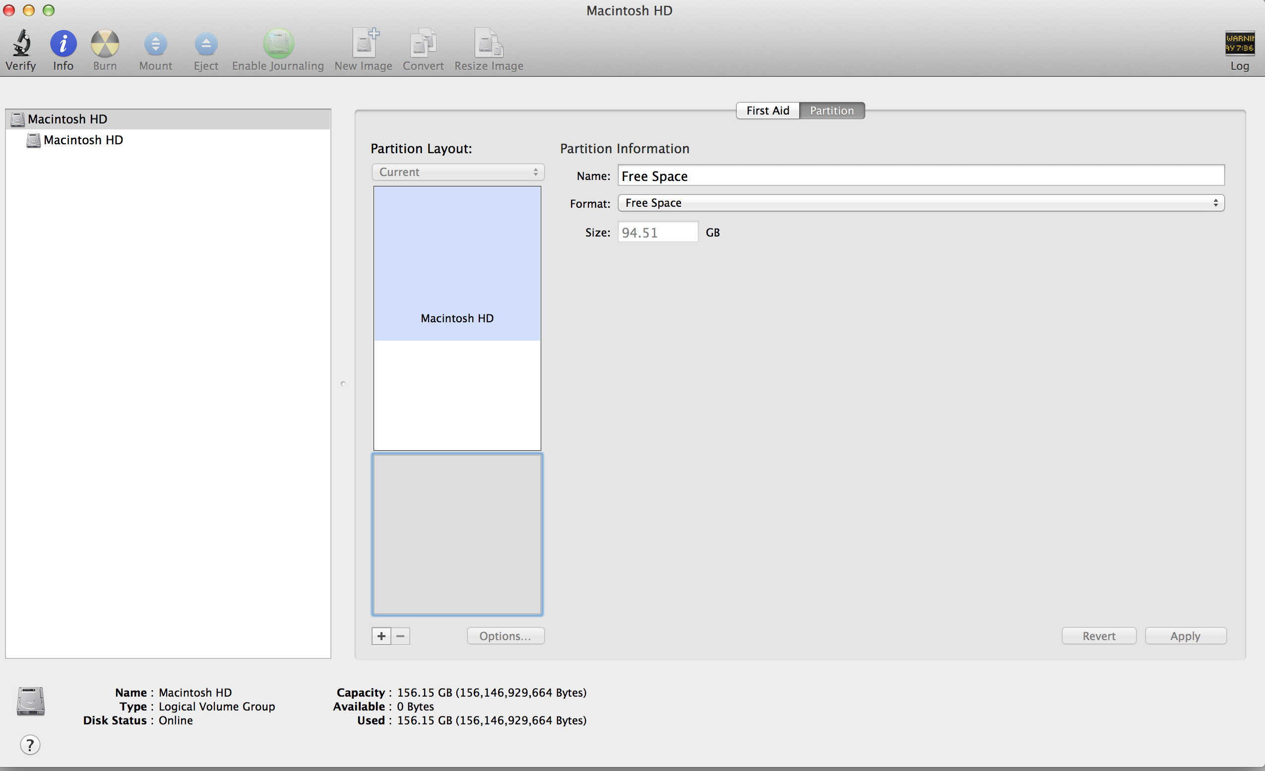Switch to the First Aid tab
Viewport: 1265px width, 771px height.
pyautogui.click(x=767, y=110)
